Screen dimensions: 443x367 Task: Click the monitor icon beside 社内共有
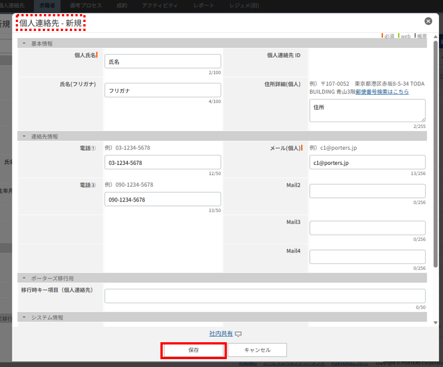pos(238,334)
